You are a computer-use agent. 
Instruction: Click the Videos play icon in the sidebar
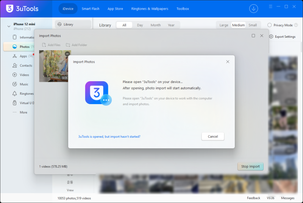[x=15, y=75]
